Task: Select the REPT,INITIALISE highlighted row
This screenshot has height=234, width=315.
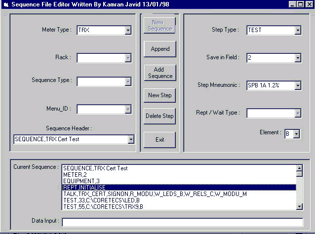Action: 179,188
